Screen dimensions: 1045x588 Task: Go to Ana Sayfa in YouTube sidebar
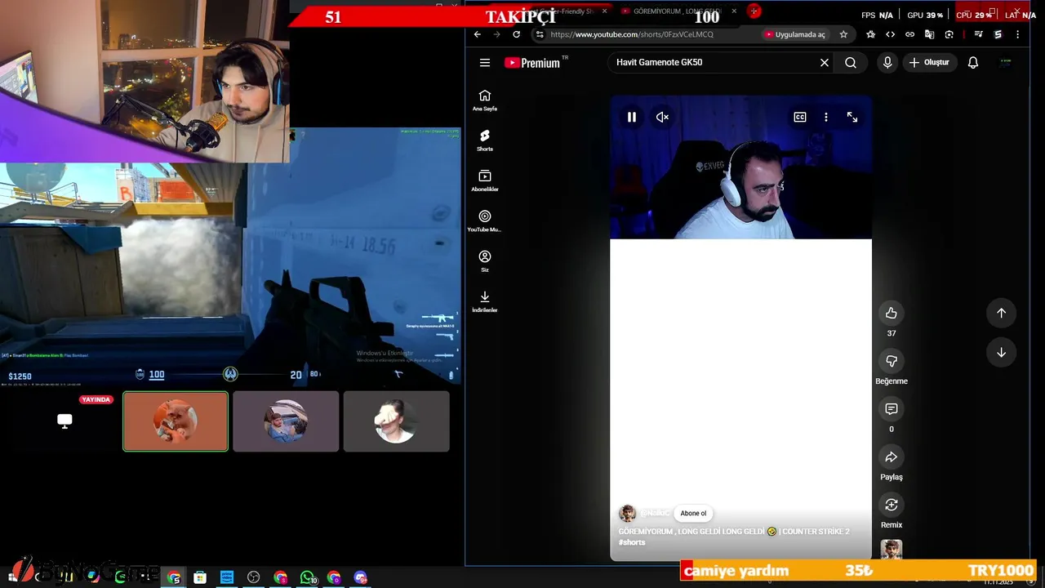485,100
